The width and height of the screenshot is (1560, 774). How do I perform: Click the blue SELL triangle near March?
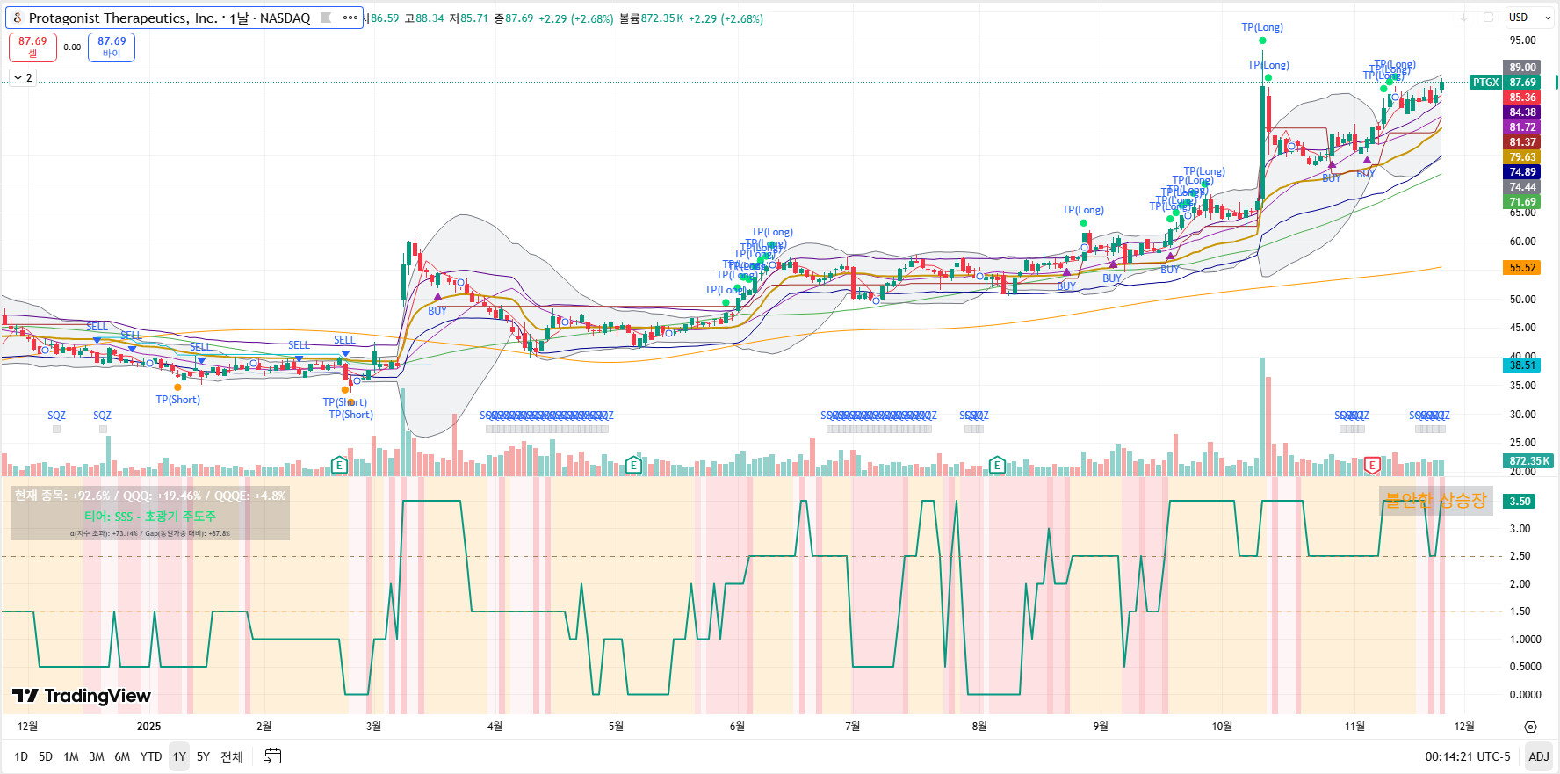345,353
